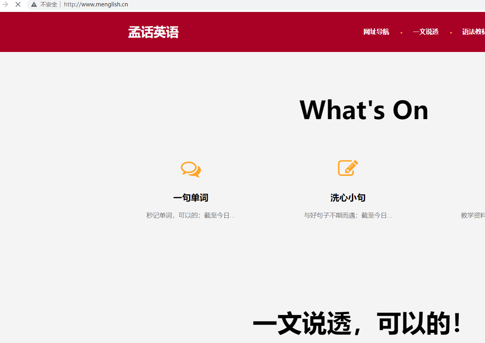Click the orange chat bubbles icon
Screen dimensions: 485x343
[x=191, y=169]
